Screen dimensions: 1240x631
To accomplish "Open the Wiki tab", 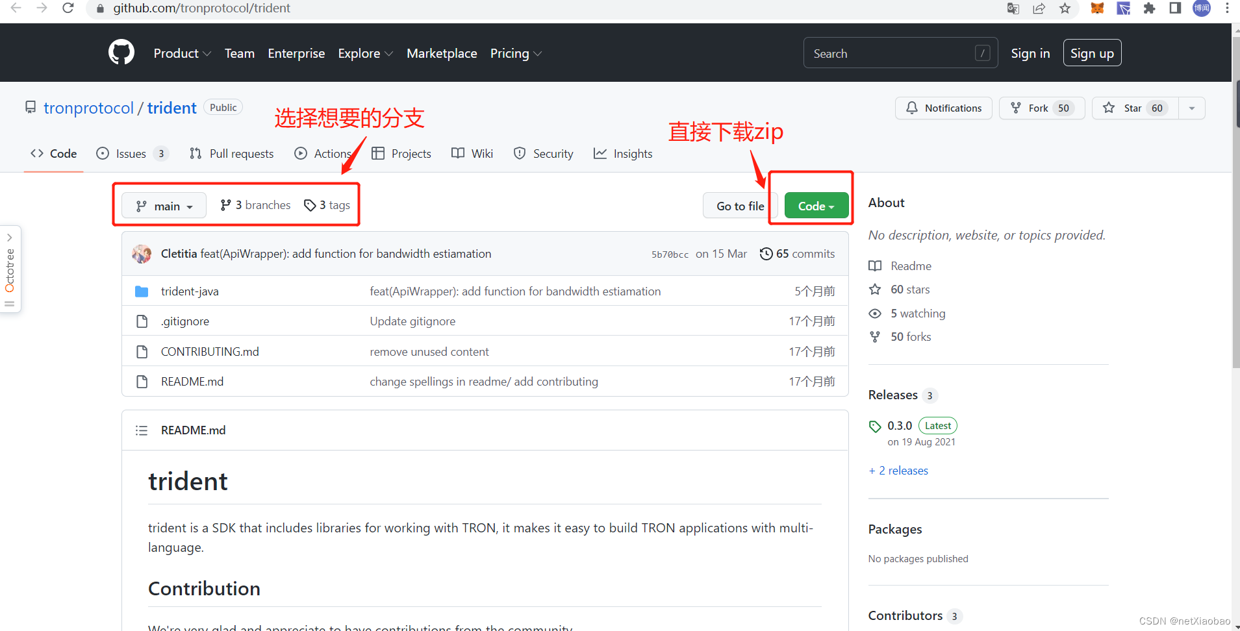I will click(472, 154).
